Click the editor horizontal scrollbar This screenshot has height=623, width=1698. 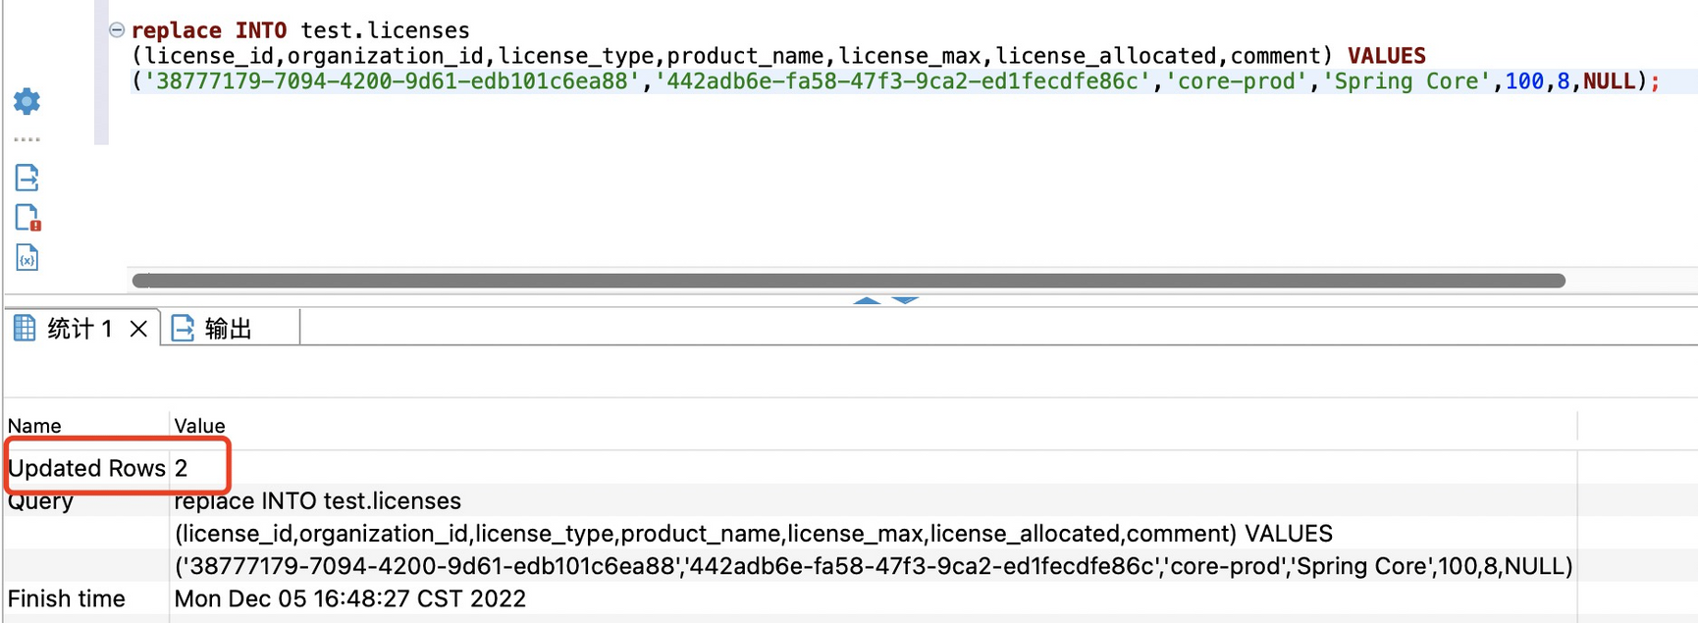pyautogui.click(x=848, y=281)
